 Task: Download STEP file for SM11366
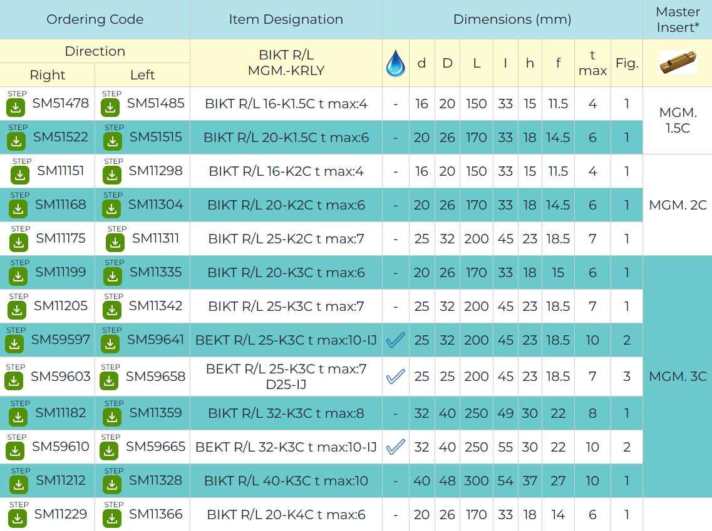click(113, 518)
